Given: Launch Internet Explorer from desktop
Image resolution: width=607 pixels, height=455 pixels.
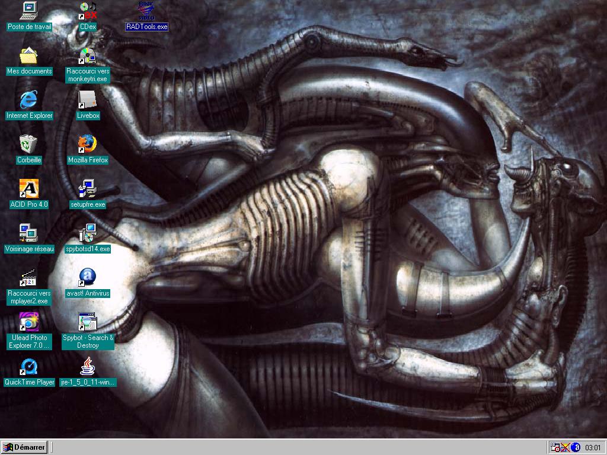Looking at the screenshot, I should pyautogui.click(x=29, y=101).
